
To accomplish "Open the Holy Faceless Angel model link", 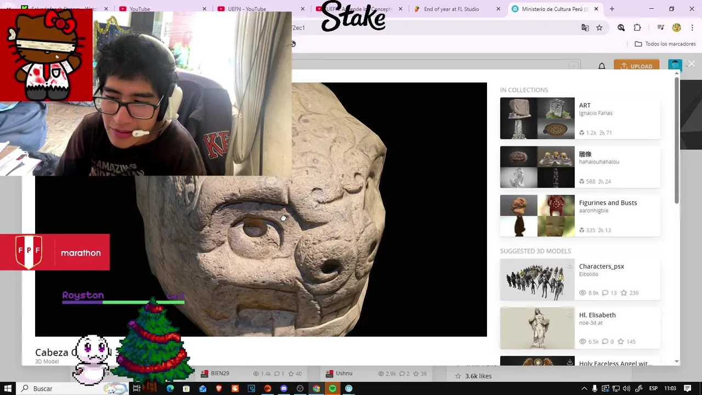I will [615, 363].
